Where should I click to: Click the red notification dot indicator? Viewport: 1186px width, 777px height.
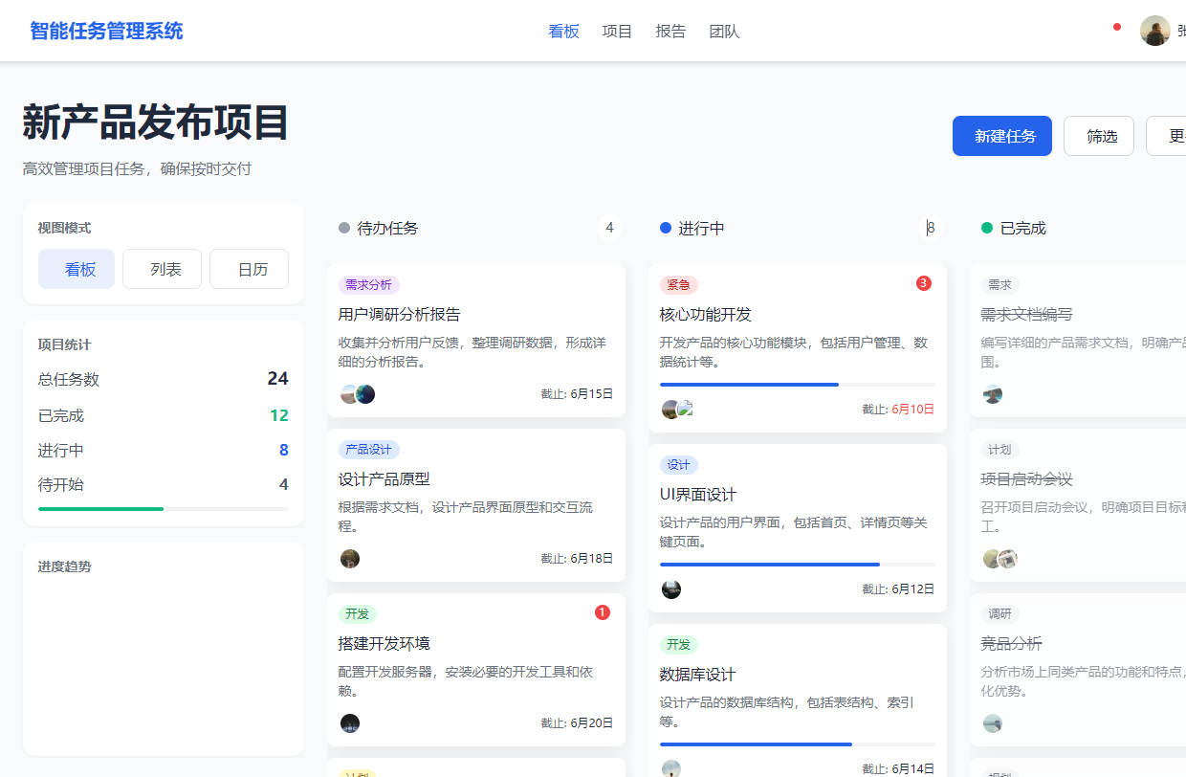click(1116, 28)
